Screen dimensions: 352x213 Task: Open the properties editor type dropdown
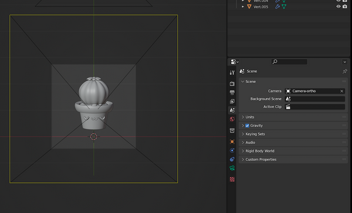[235, 62]
